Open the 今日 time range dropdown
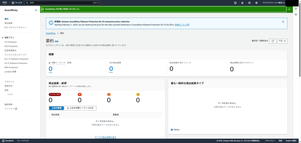Image resolution: width=301 pixels, height=143 pixels. pos(282,41)
